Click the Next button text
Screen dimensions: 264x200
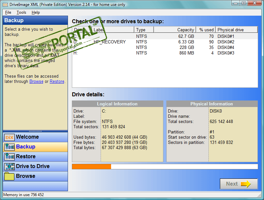[232, 184]
